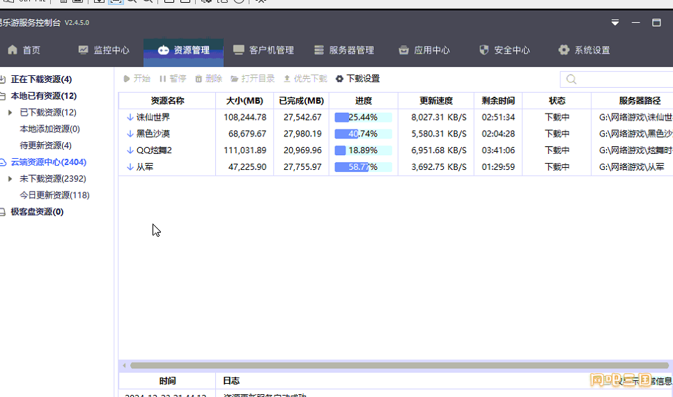Click 优先下载 priority download button
This screenshot has height=397, width=673.
pyautogui.click(x=305, y=79)
